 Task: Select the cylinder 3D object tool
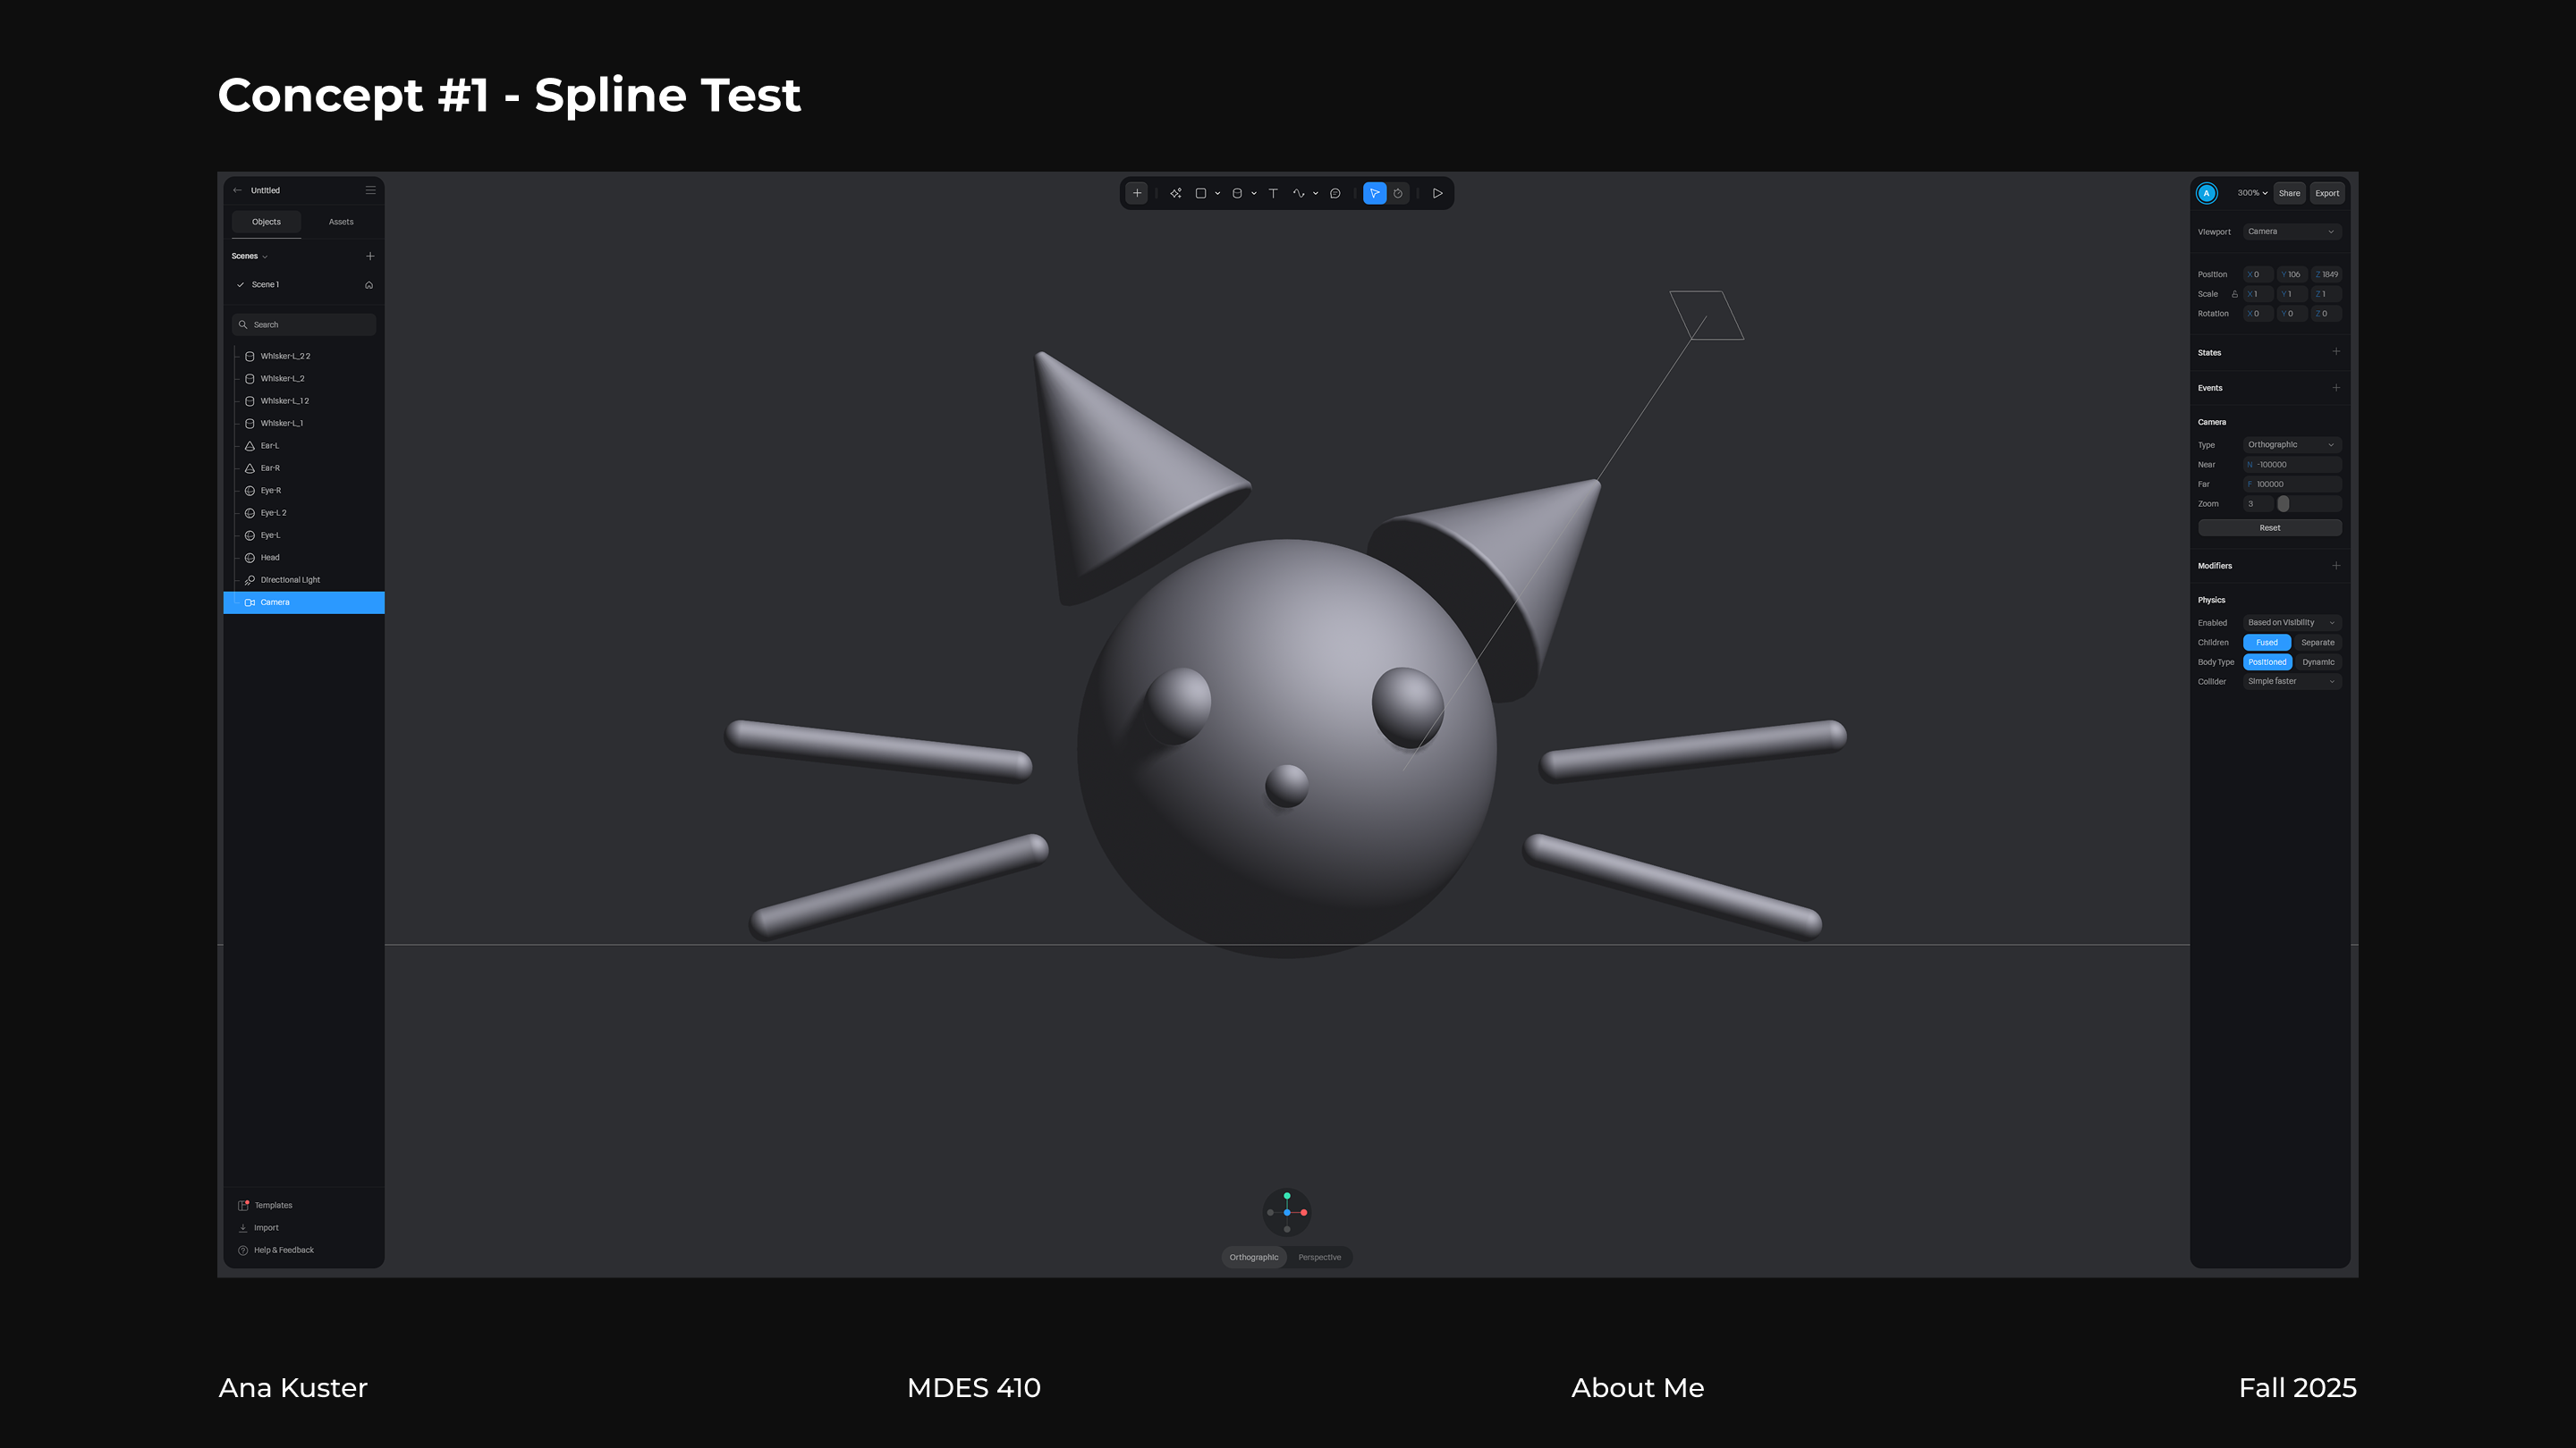click(1237, 193)
